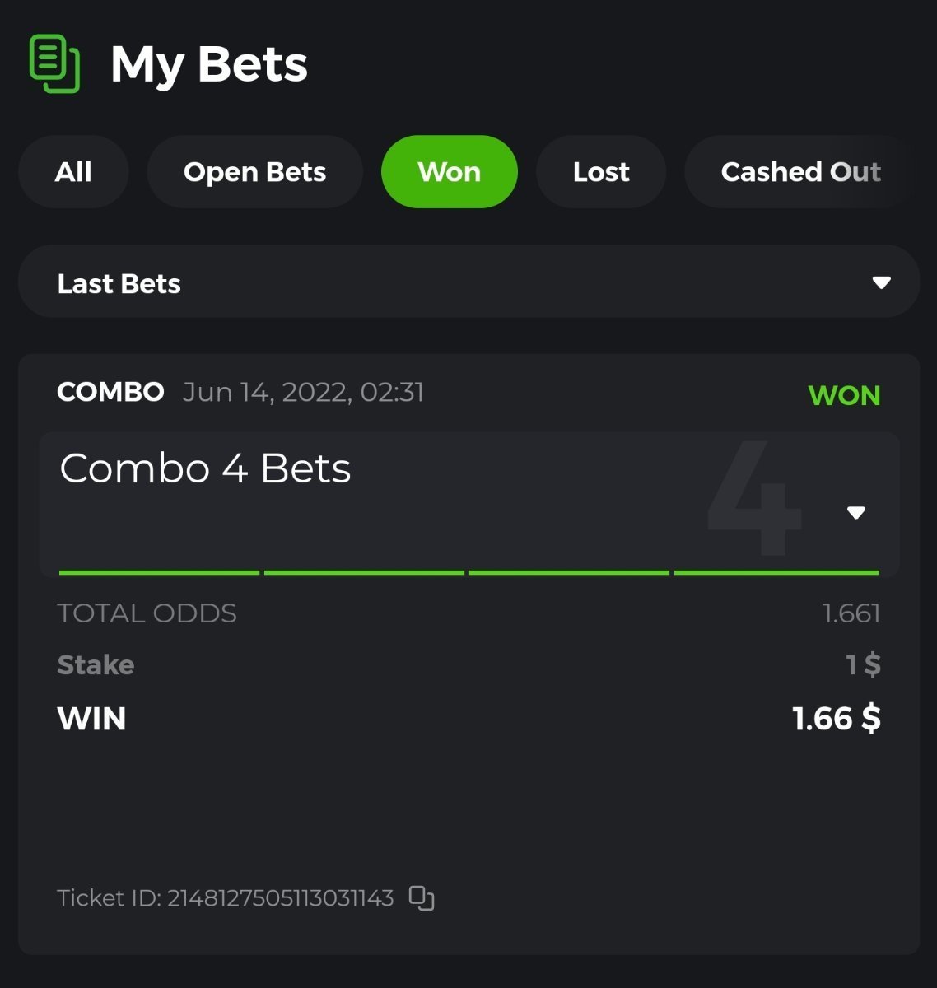Click the My Bets heading
The width and height of the screenshot is (937, 988).
[209, 65]
